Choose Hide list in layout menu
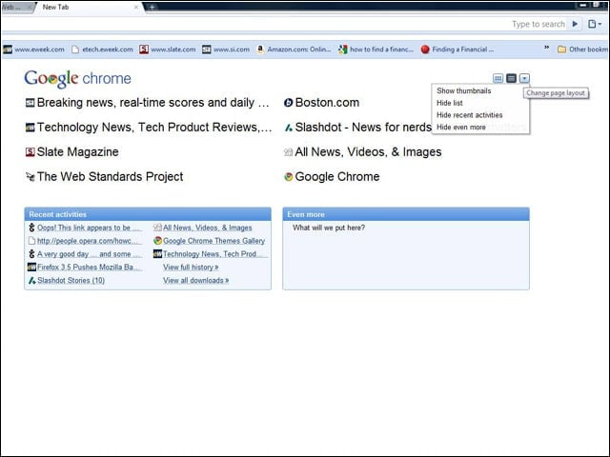 450,103
